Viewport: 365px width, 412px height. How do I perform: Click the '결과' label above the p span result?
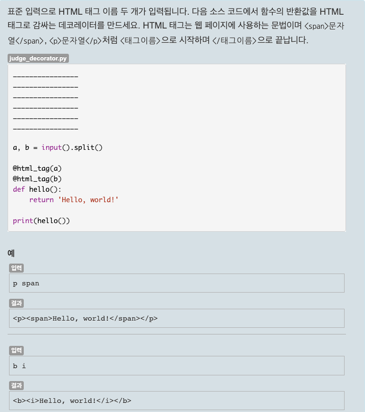[x=17, y=303]
